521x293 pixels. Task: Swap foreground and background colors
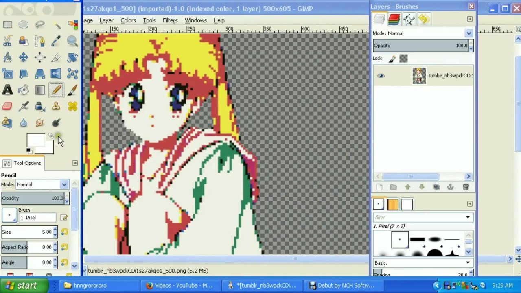coord(50,136)
